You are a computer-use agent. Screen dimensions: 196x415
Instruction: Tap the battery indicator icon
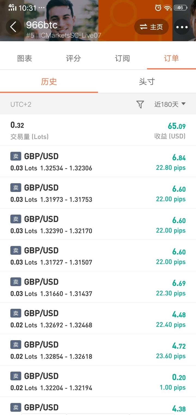click(180, 8)
